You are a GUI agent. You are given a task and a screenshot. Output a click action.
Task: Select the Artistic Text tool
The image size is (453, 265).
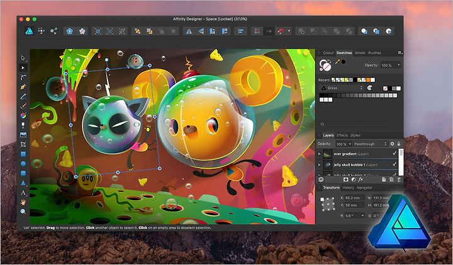click(x=23, y=193)
